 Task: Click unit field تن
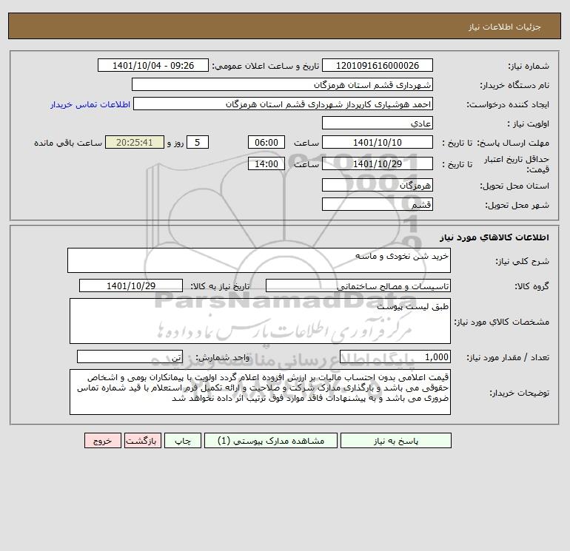click(x=130, y=356)
